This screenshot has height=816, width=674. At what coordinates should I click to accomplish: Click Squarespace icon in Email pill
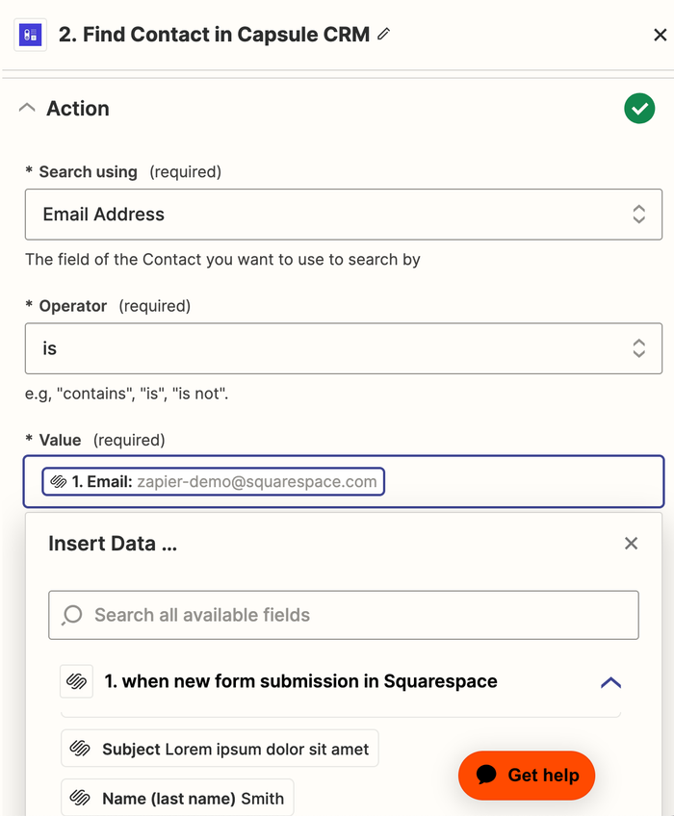pos(58,481)
